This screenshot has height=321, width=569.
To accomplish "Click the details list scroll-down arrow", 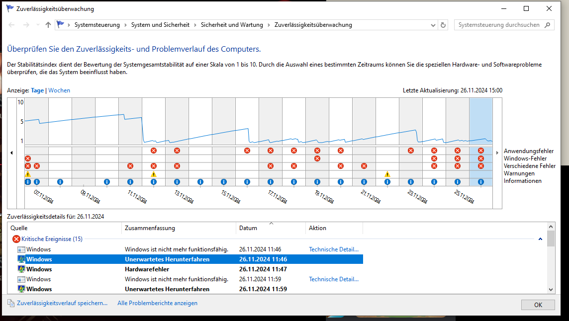I will pyautogui.click(x=551, y=289).
